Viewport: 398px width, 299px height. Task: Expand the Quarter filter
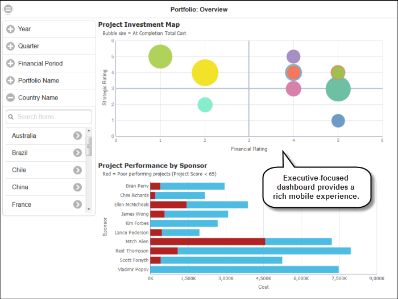[x=10, y=46]
